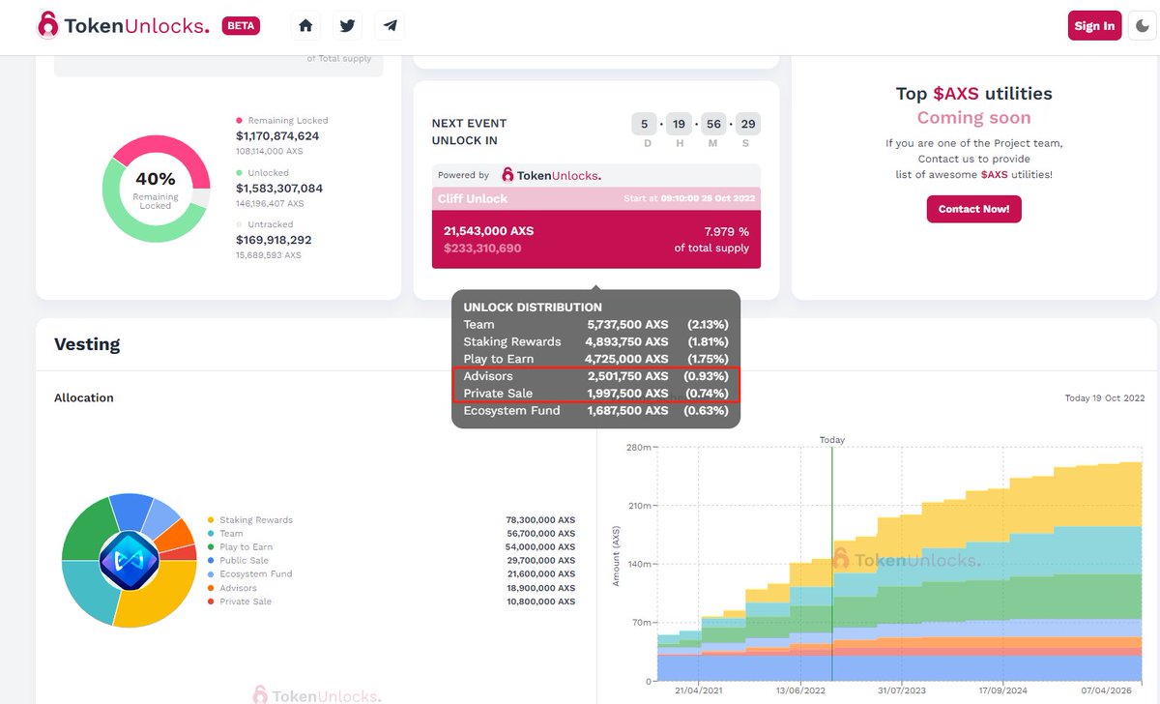
Task: Click the Vesting section heading
Action: pyautogui.click(x=87, y=344)
